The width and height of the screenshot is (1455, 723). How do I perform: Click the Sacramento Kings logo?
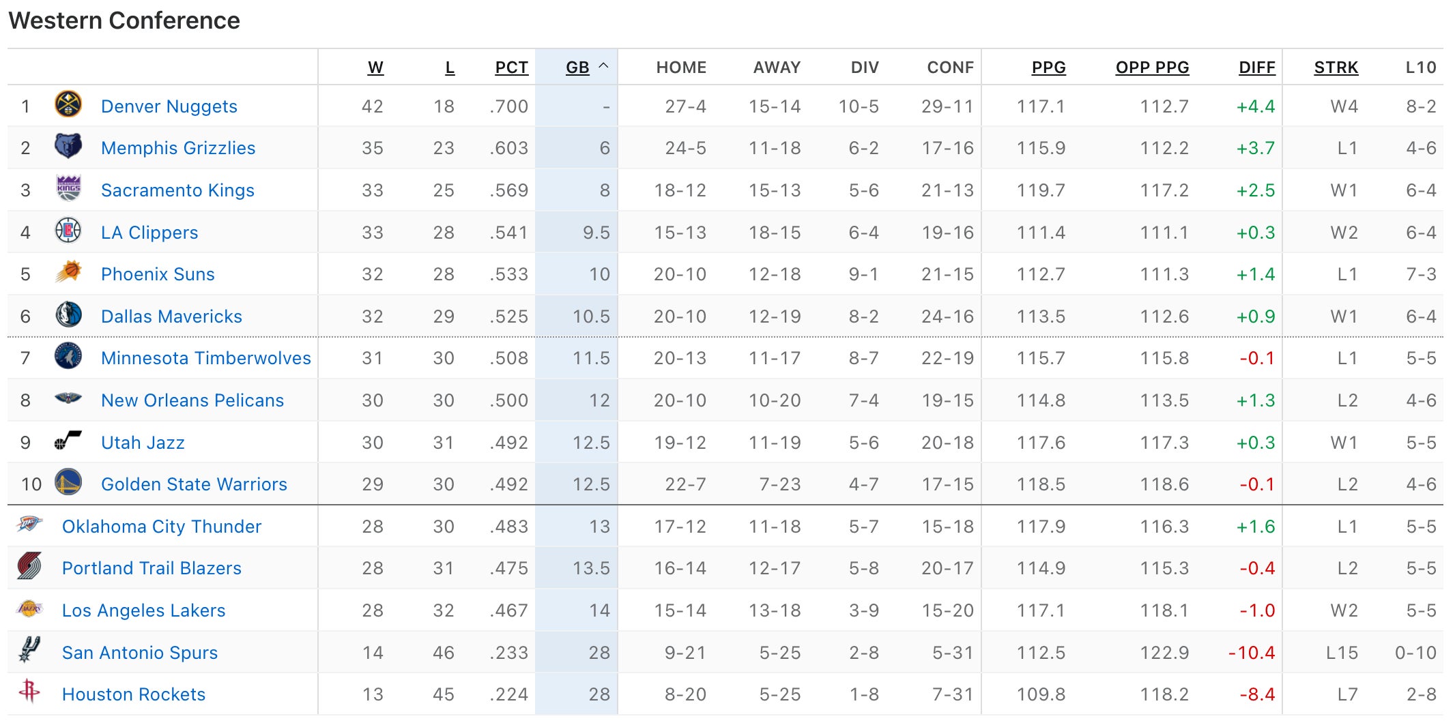coord(68,189)
